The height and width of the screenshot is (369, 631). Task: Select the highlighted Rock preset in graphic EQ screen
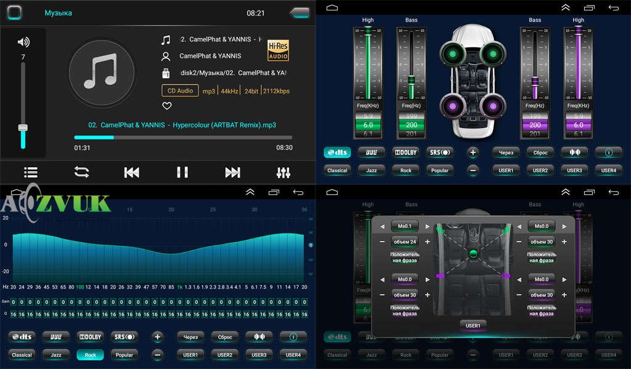pyautogui.click(x=90, y=355)
